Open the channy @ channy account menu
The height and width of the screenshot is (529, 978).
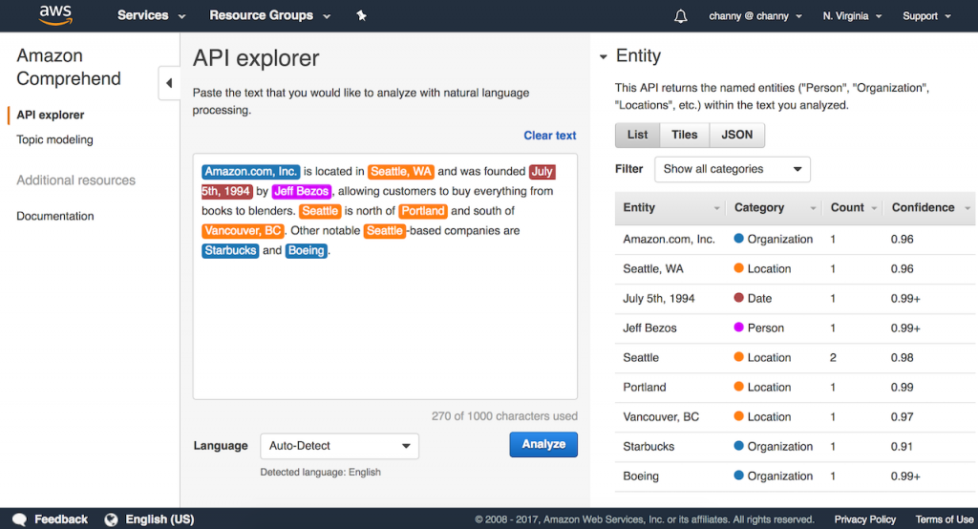pos(755,16)
